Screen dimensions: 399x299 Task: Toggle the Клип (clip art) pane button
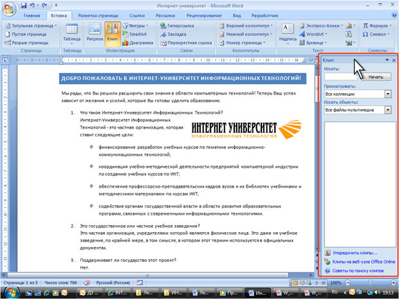pos(112,35)
